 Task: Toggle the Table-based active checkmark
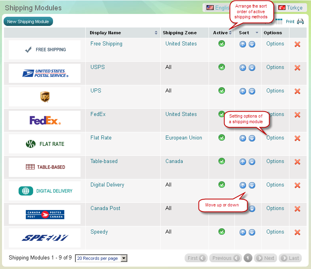click(222, 161)
